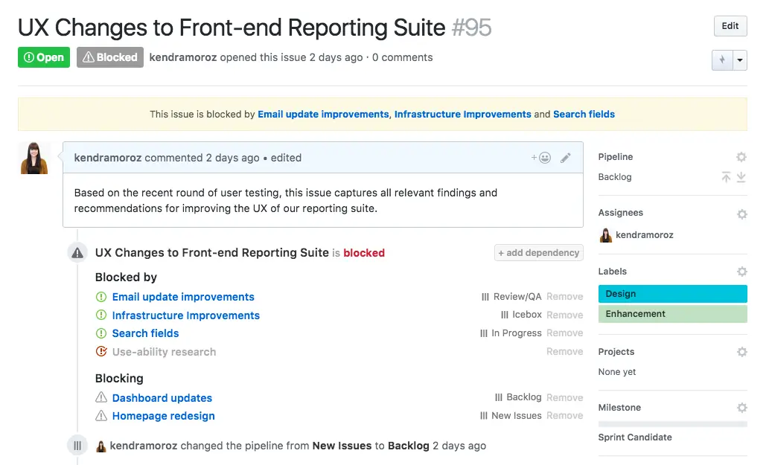Click the issue number #95
Viewport: 769px width, 465px height.
(471, 28)
